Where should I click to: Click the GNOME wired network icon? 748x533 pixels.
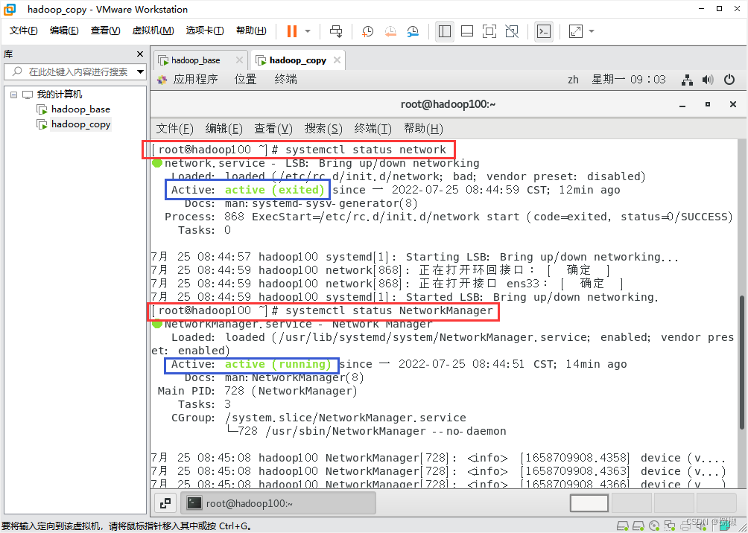687,80
